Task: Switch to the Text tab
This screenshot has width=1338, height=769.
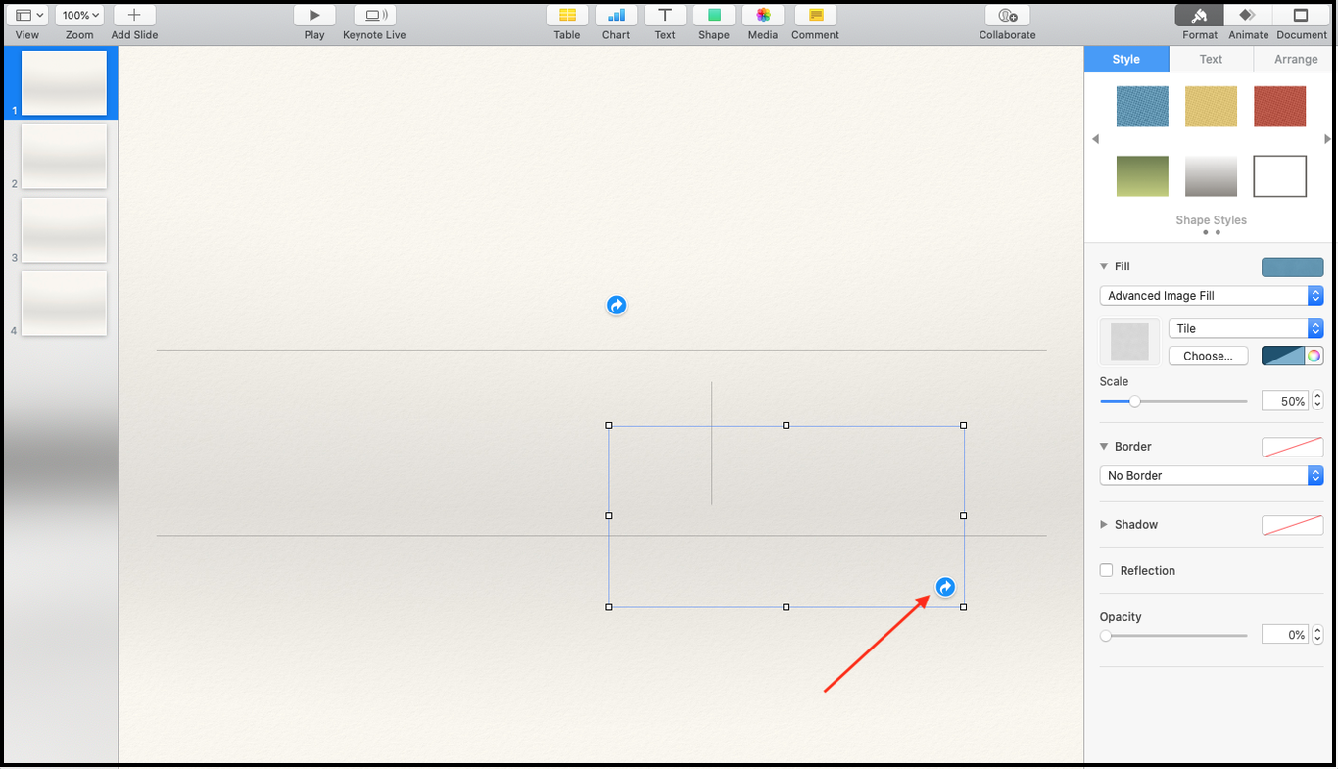Action: (x=1211, y=60)
